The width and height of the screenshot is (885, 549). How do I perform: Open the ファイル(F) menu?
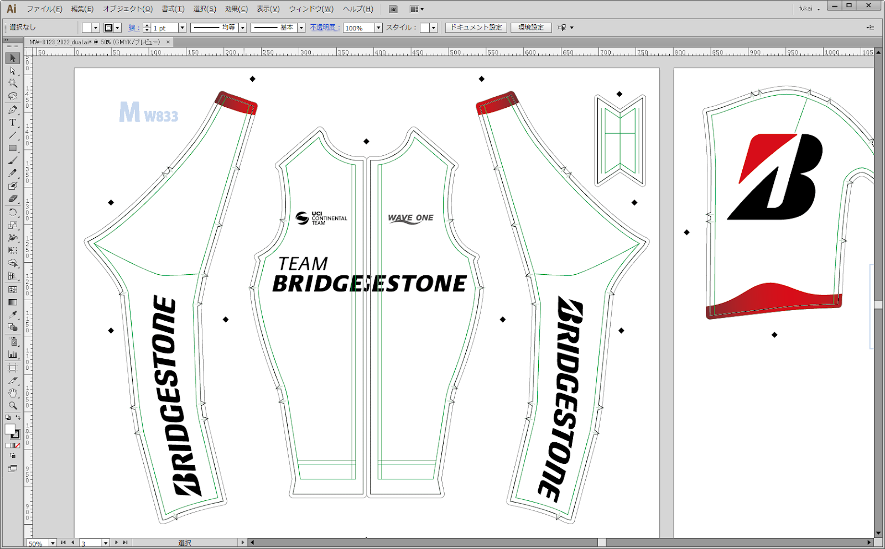click(x=45, y=9)
